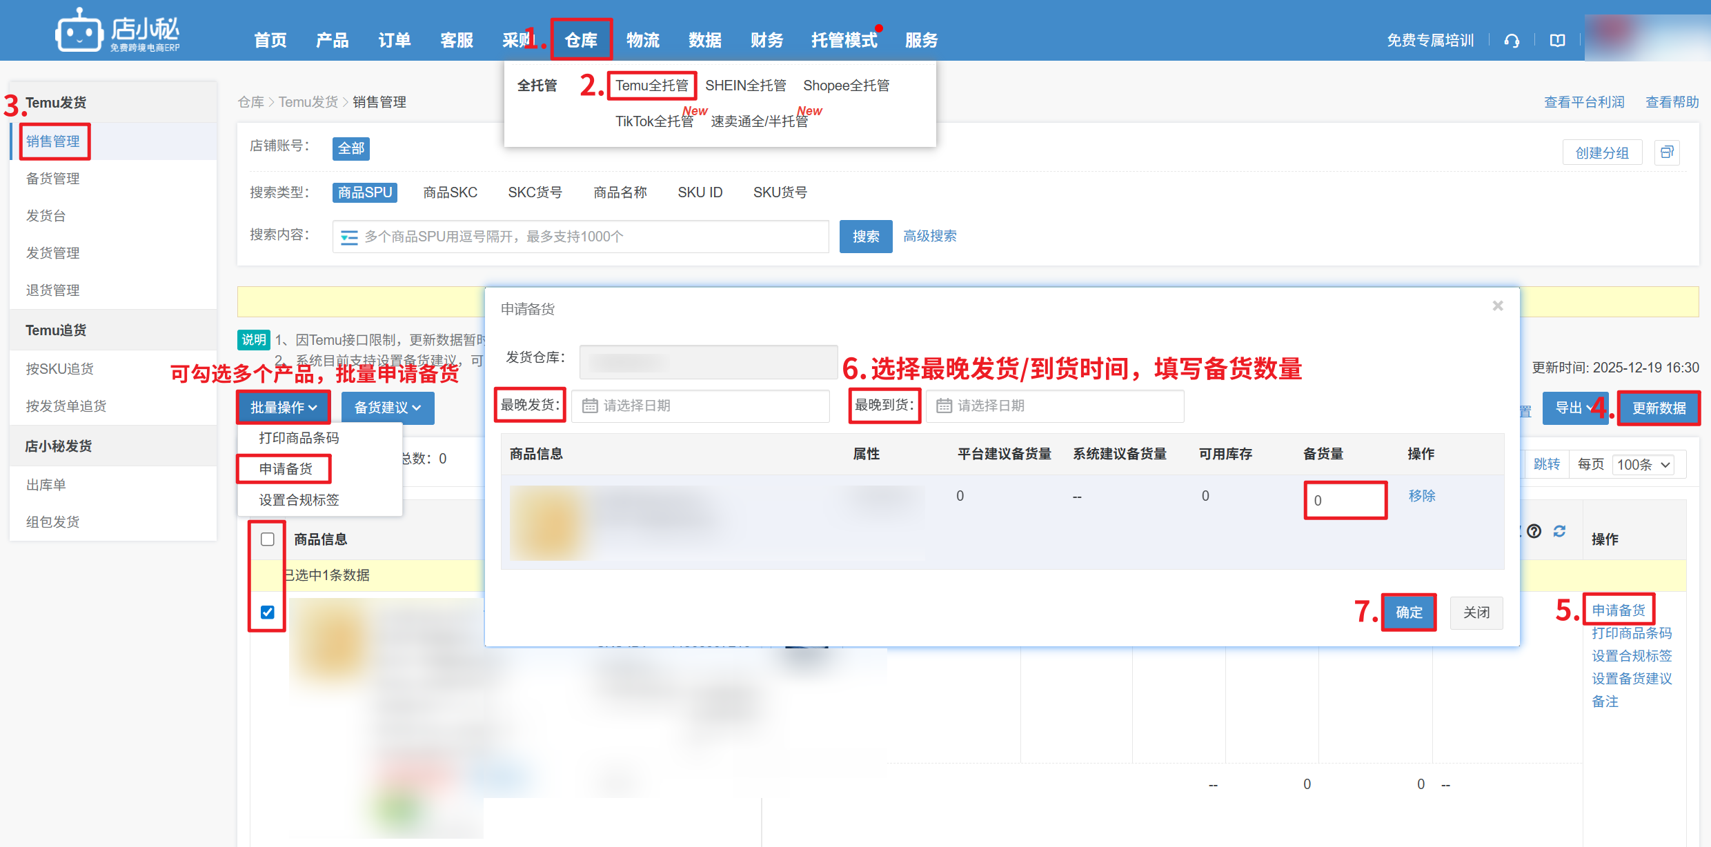
Task: Click the 高级搜索 link
Action: (x=929, y=237)
